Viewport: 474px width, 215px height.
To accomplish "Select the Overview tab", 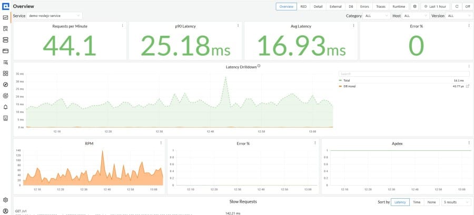I will 287,6.
